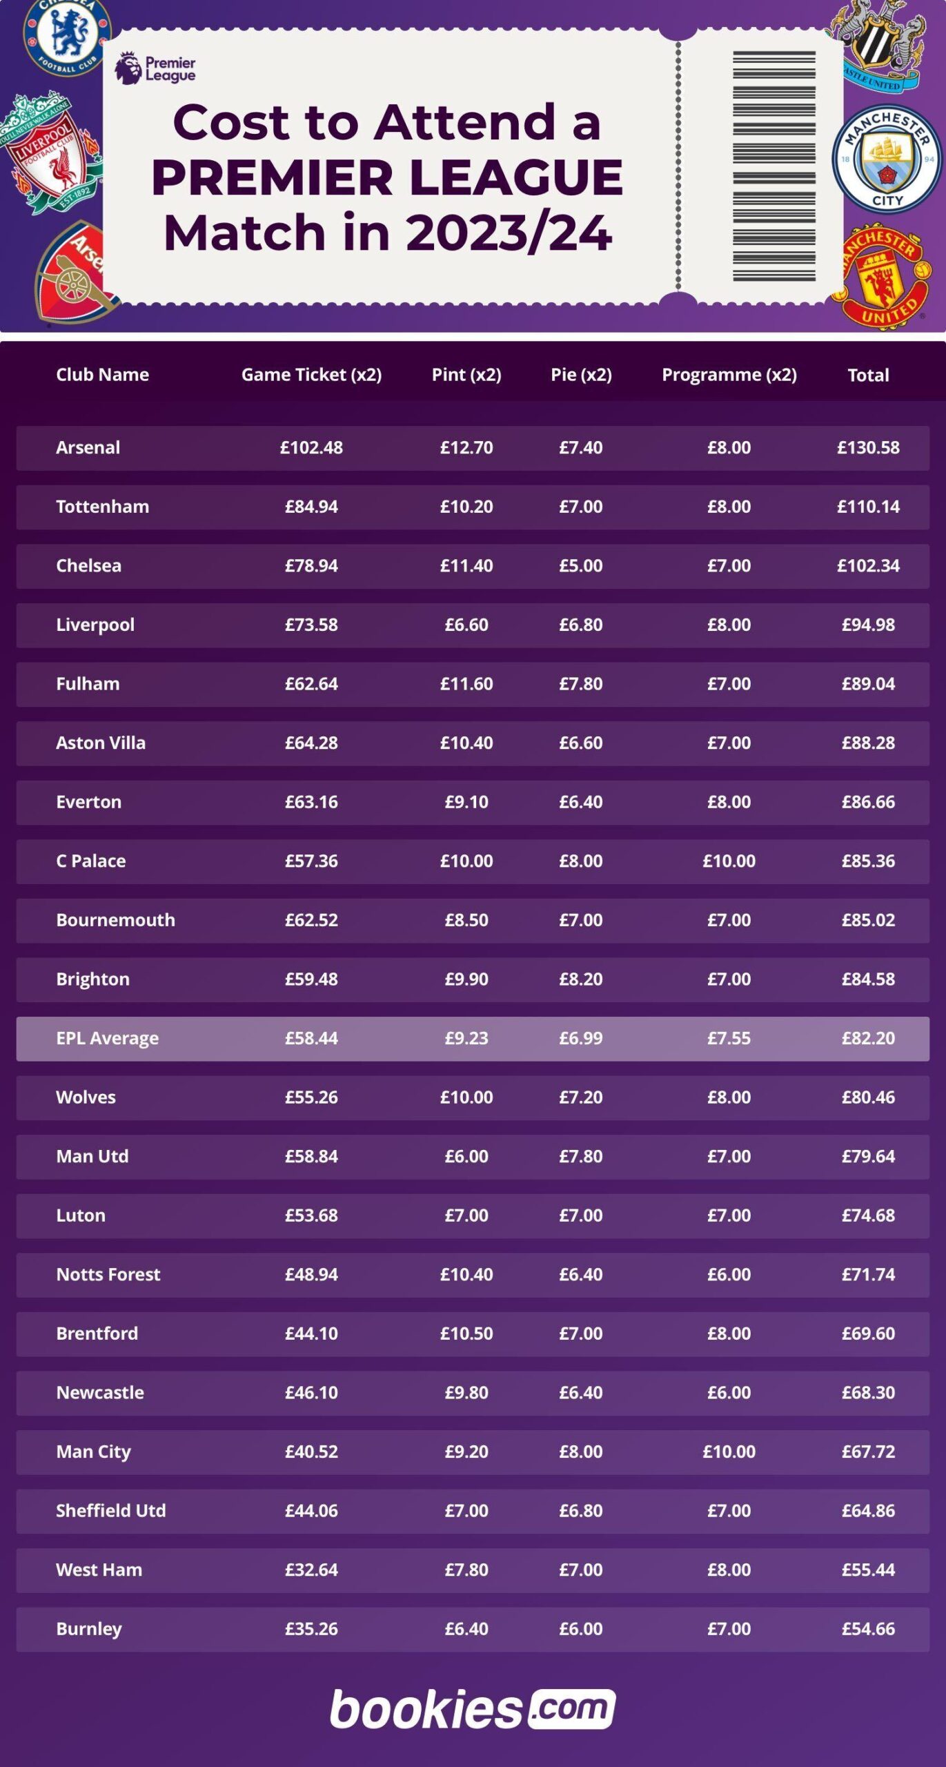Select the Game Ticket (x2) column header
The height and width of the screenshot is (1767, 946).
click(311, 375)
